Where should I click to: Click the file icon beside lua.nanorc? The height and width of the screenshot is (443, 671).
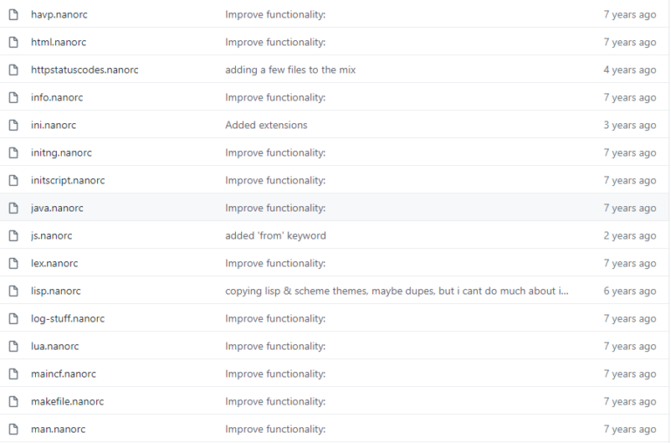tap(13, 347)
